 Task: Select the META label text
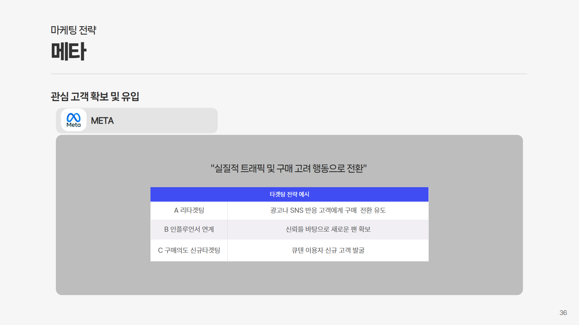[102, 121]
